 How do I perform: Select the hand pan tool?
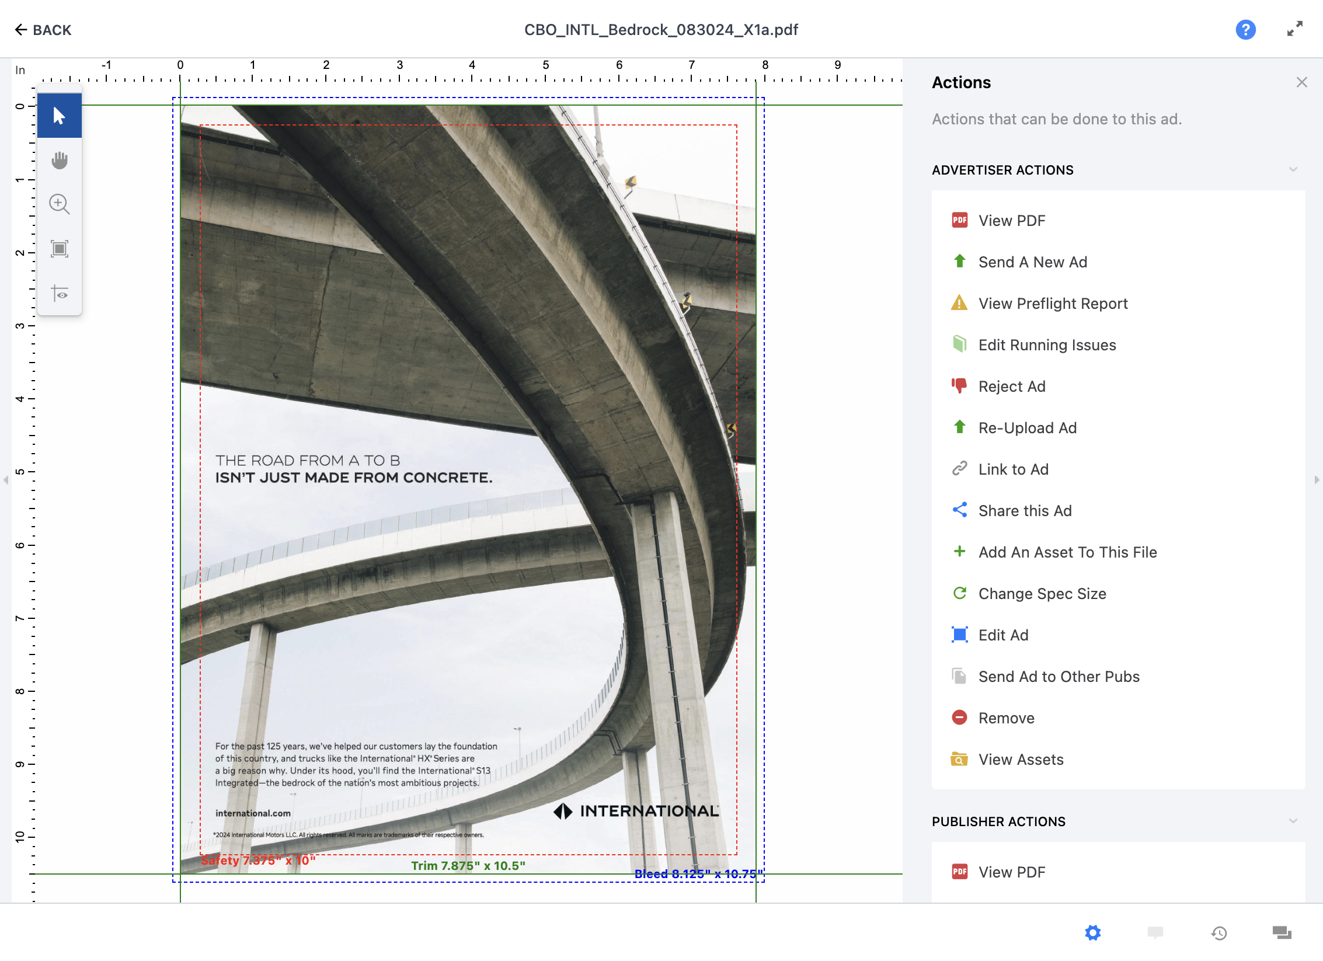coord(59,160)
